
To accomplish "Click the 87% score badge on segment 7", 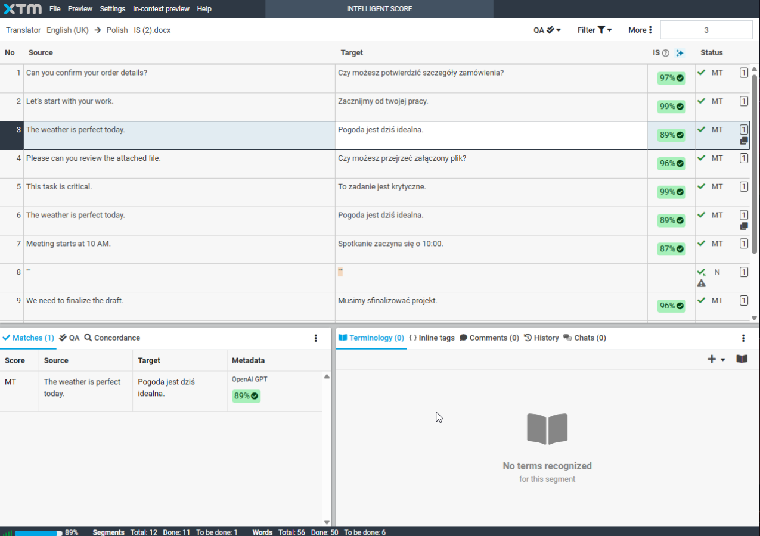I will pos(671,249).
